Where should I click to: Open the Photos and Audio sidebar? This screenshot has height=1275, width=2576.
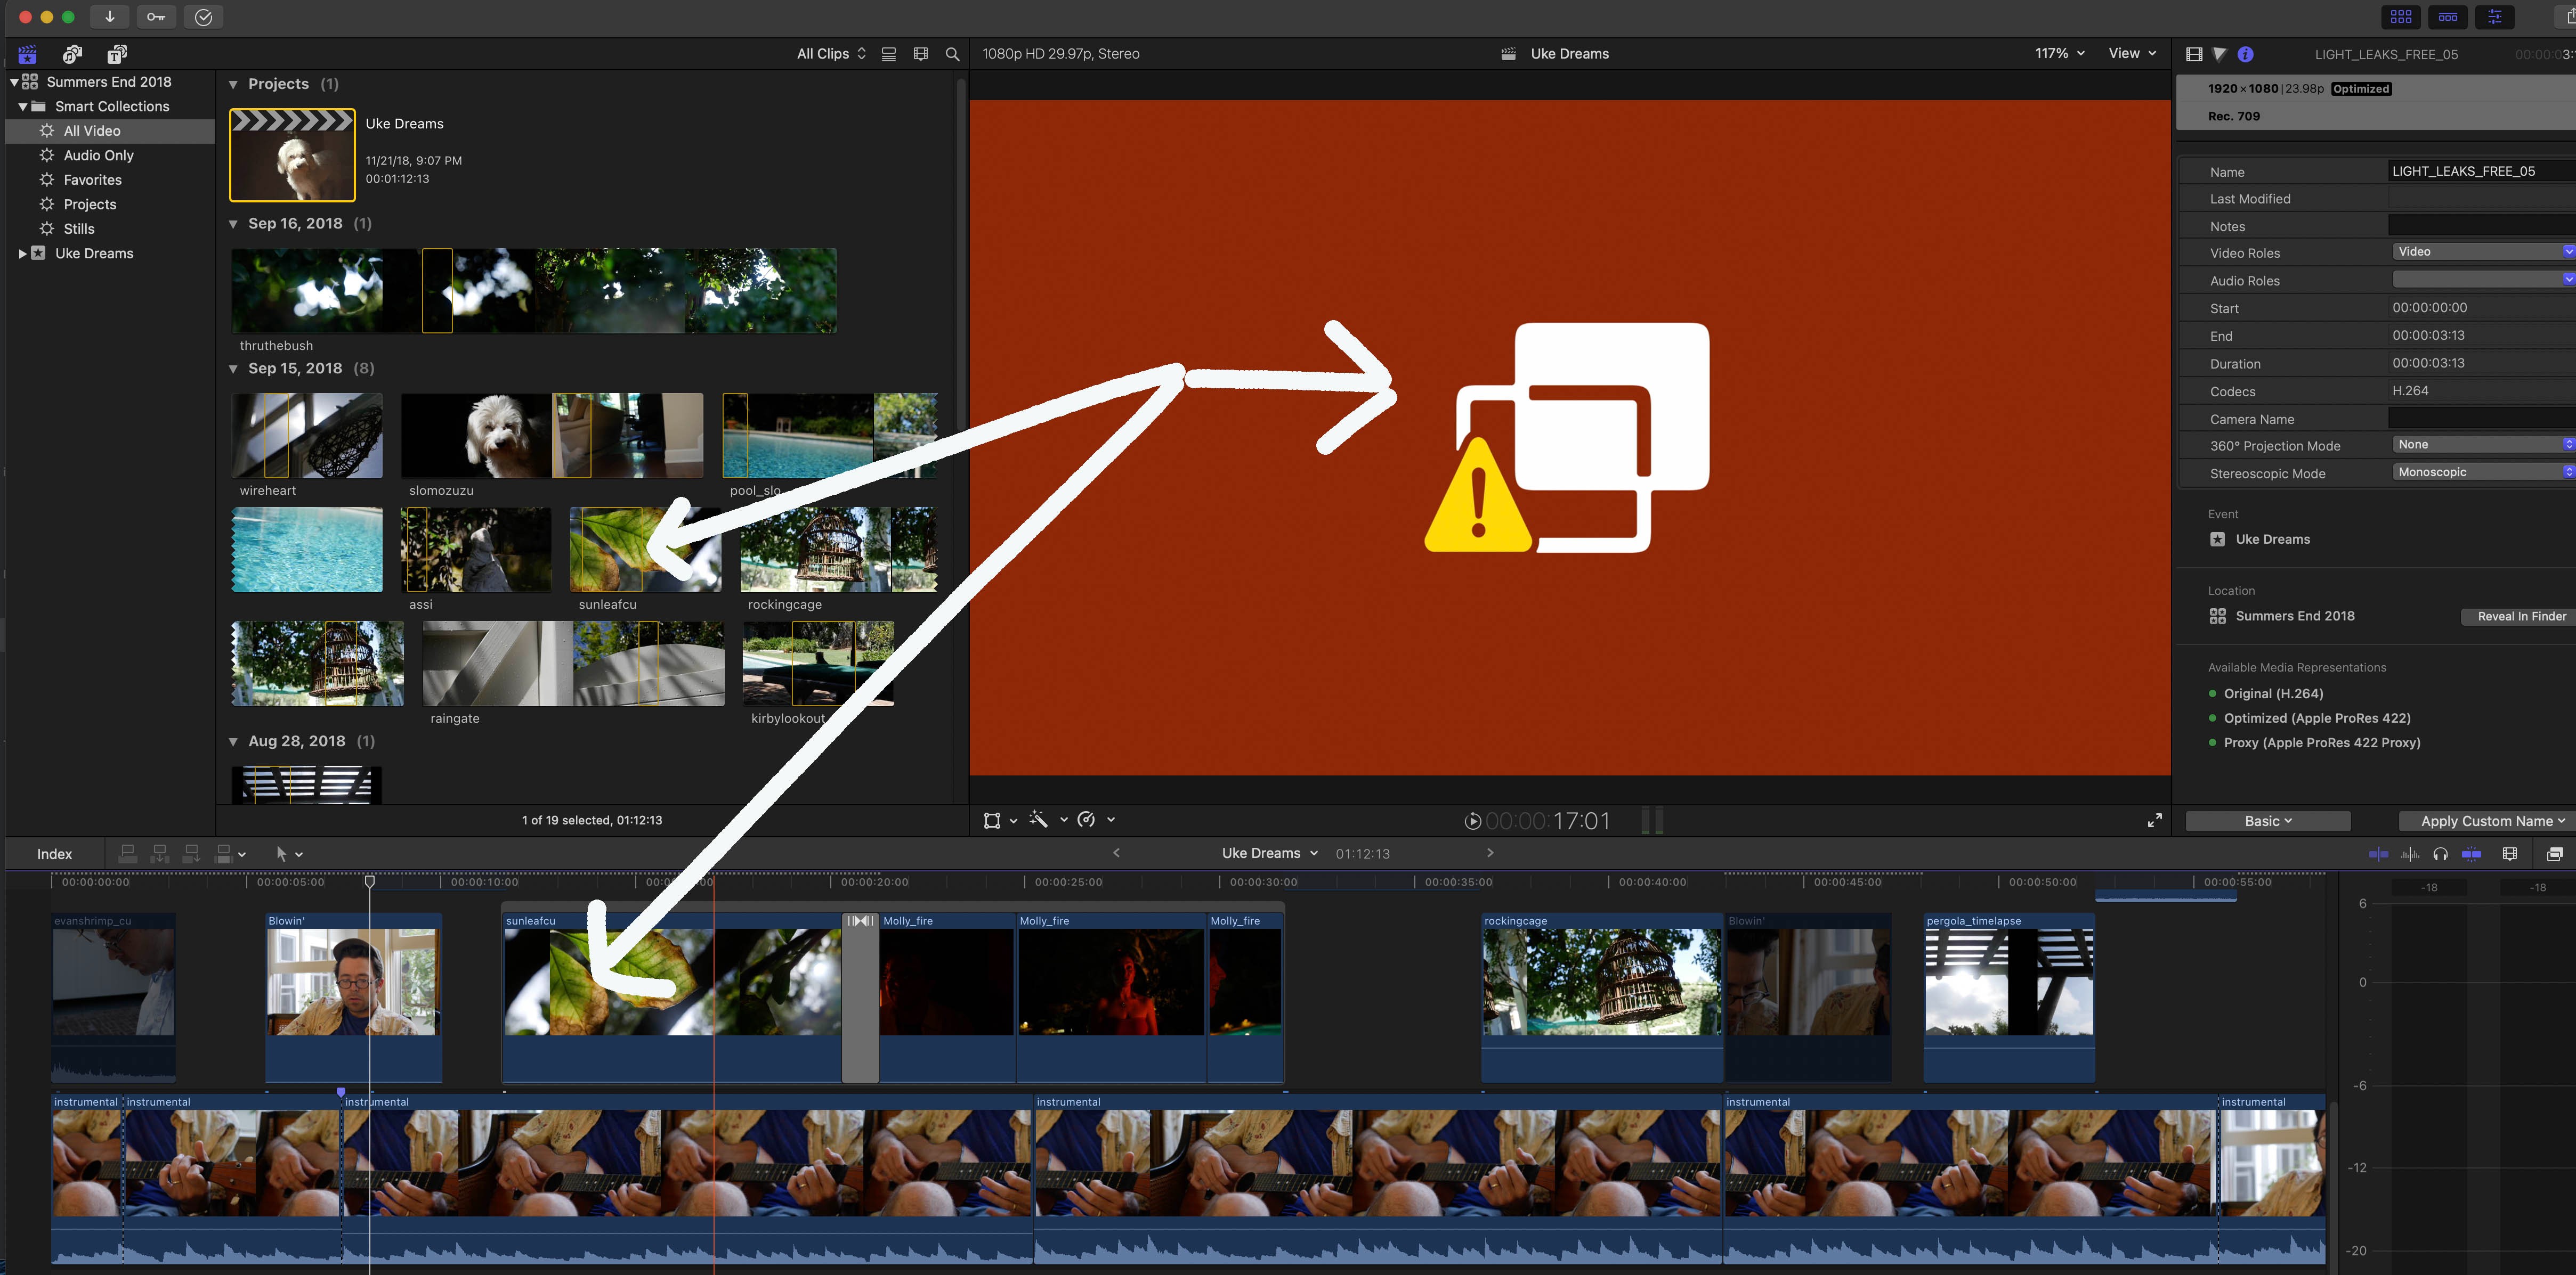pos(72,54)
